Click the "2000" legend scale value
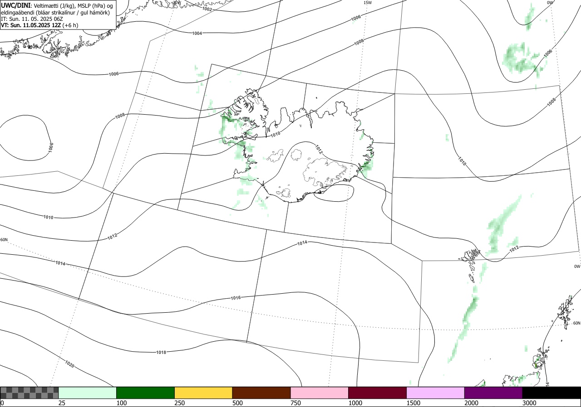The height and width of the screenshot is (407, 581). pos(472,403)
